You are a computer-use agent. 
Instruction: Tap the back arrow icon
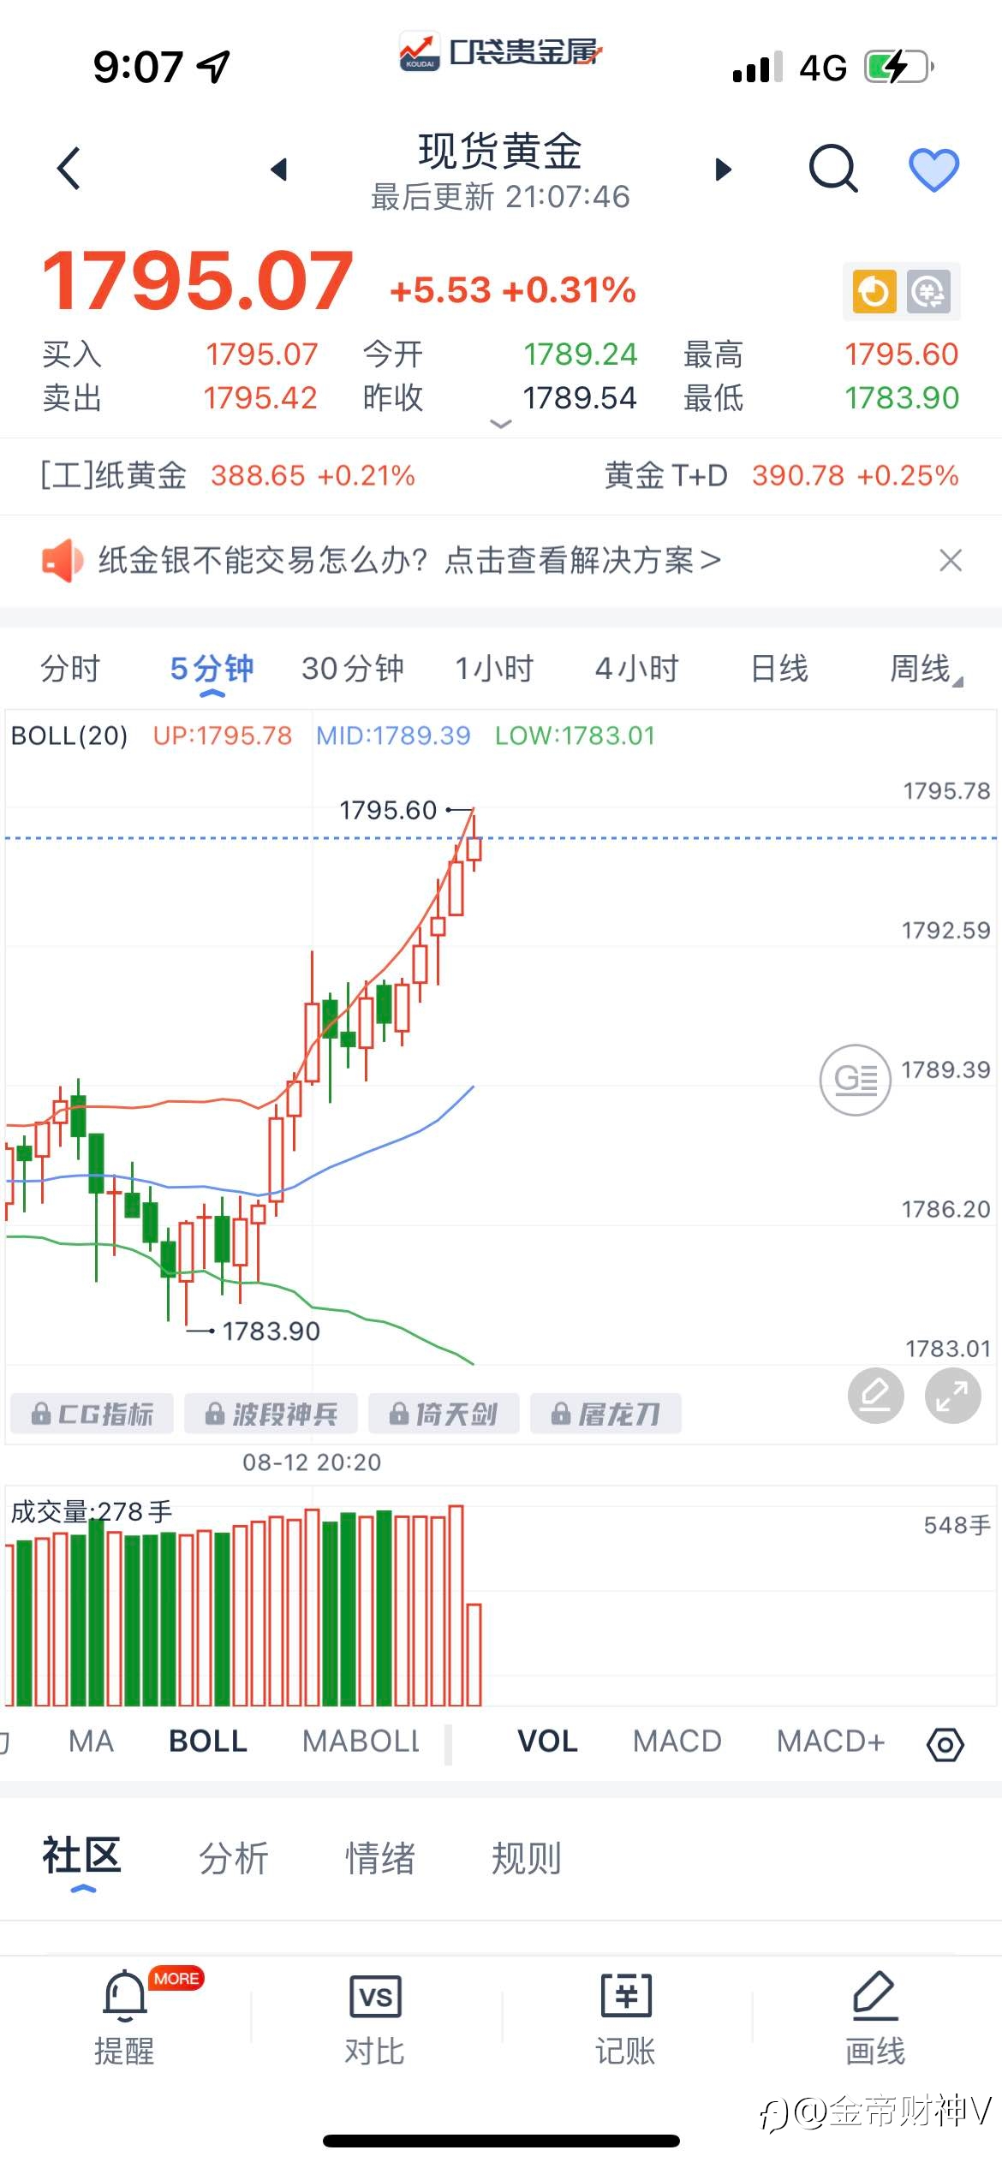(x=69, y=168)
